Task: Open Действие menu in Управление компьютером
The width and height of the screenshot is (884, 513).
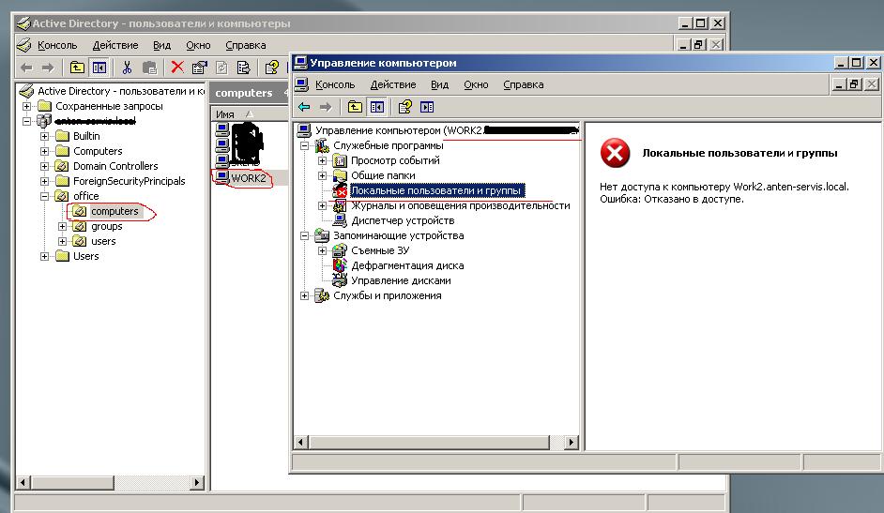Action: coord(393,84)
